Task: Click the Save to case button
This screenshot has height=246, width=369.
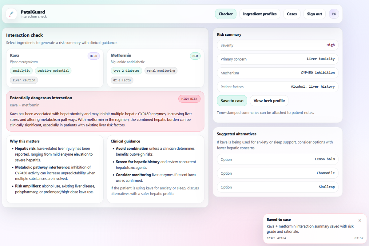Action: [x=232, y=101]
